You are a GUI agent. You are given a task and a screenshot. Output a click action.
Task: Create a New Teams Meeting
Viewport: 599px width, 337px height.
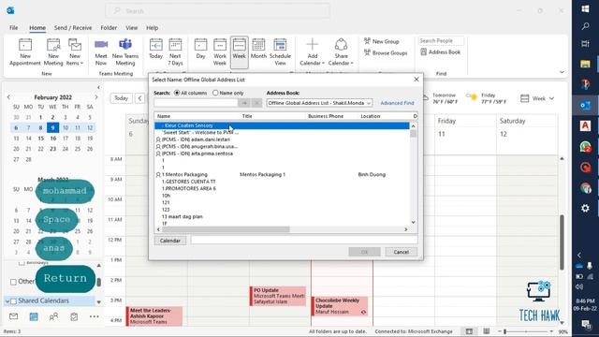point(125,52)
